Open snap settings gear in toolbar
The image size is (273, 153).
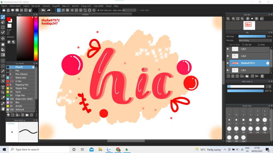point(94,10)
